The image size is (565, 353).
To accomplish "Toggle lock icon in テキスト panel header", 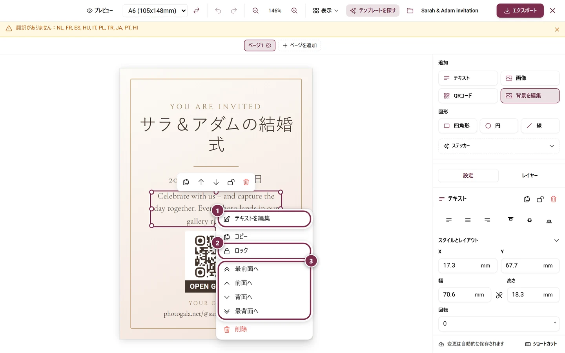I will click(x=540, y=199).
